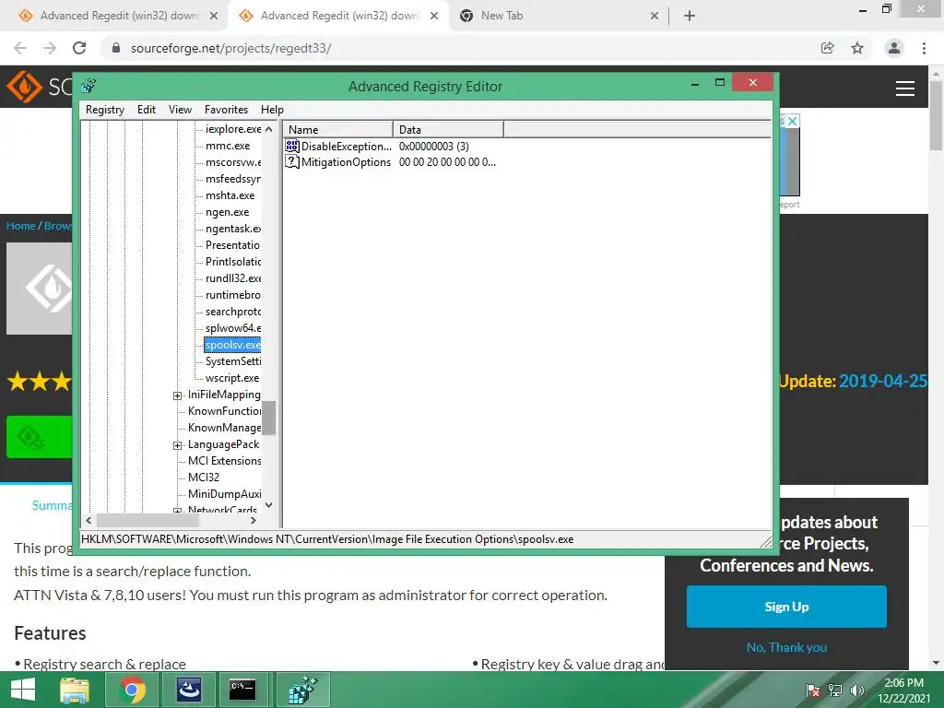
Task: Select the ngentask key in tree
Action: tap(233, 229)
